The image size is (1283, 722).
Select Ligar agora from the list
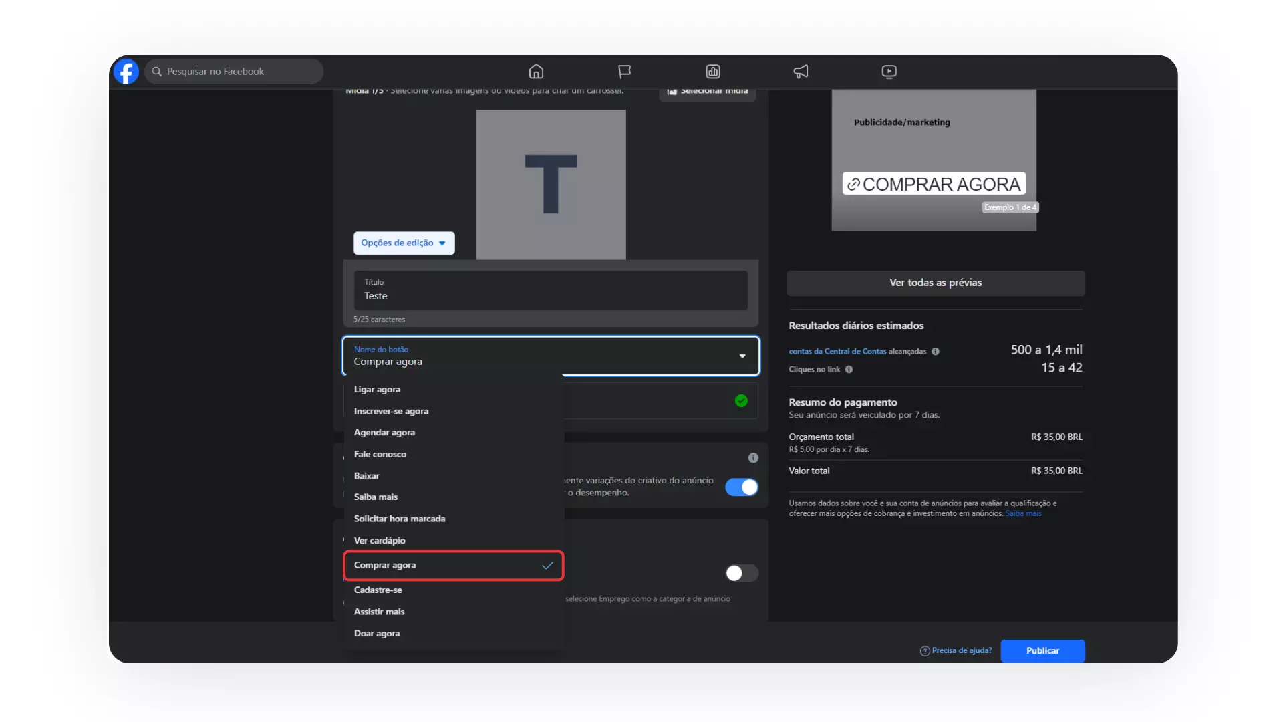(x=377, y=390)
